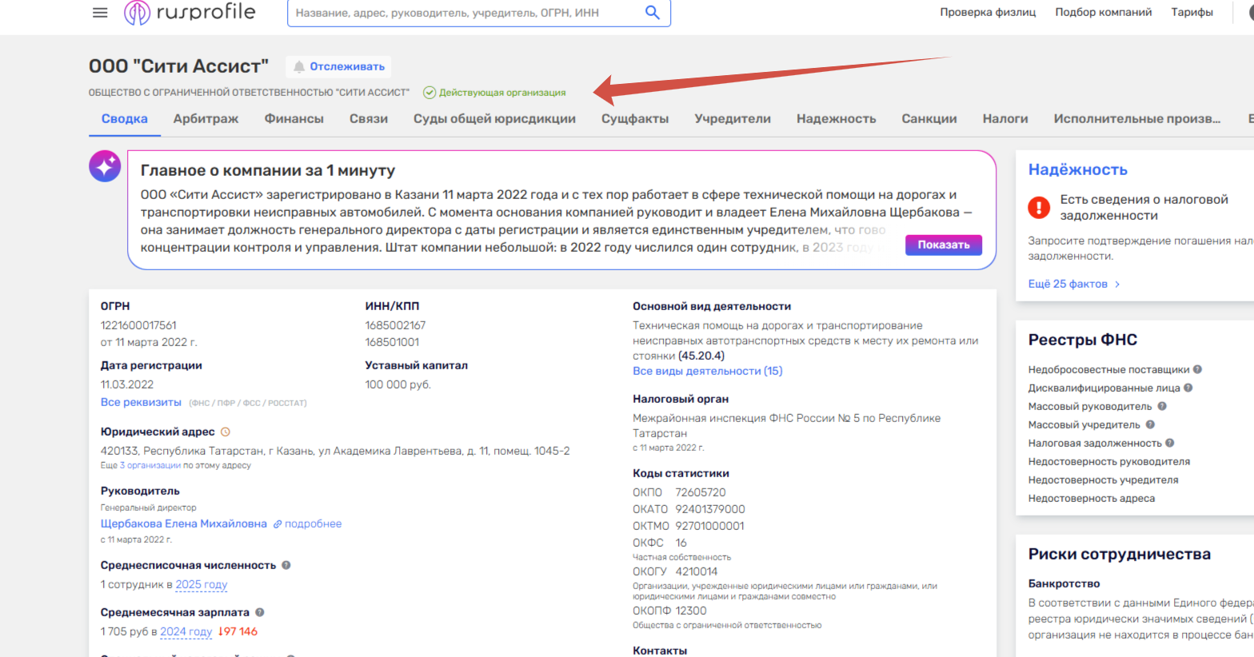The width and height of the screenshot is (1254, 657).
Task: Open the Налоги tab
Action: (1005, 118)
